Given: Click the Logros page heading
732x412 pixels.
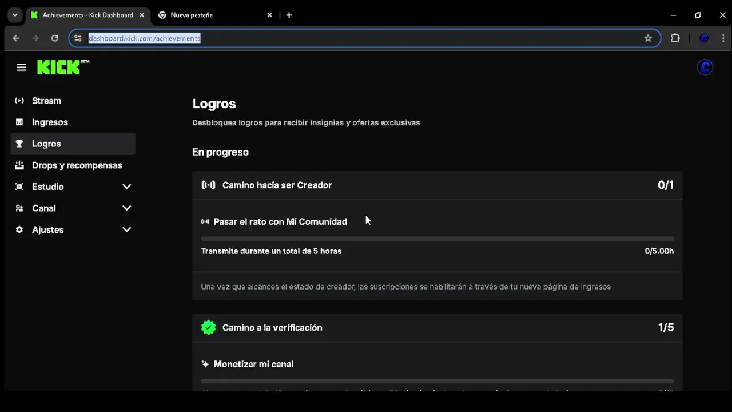Looking at the screenshot, I should [x=214, y=104].
